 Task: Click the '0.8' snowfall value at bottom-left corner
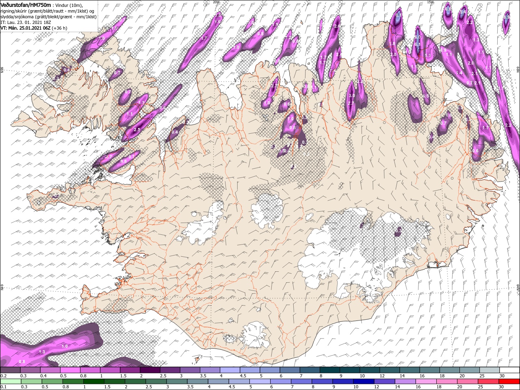(x=22, y=362)
